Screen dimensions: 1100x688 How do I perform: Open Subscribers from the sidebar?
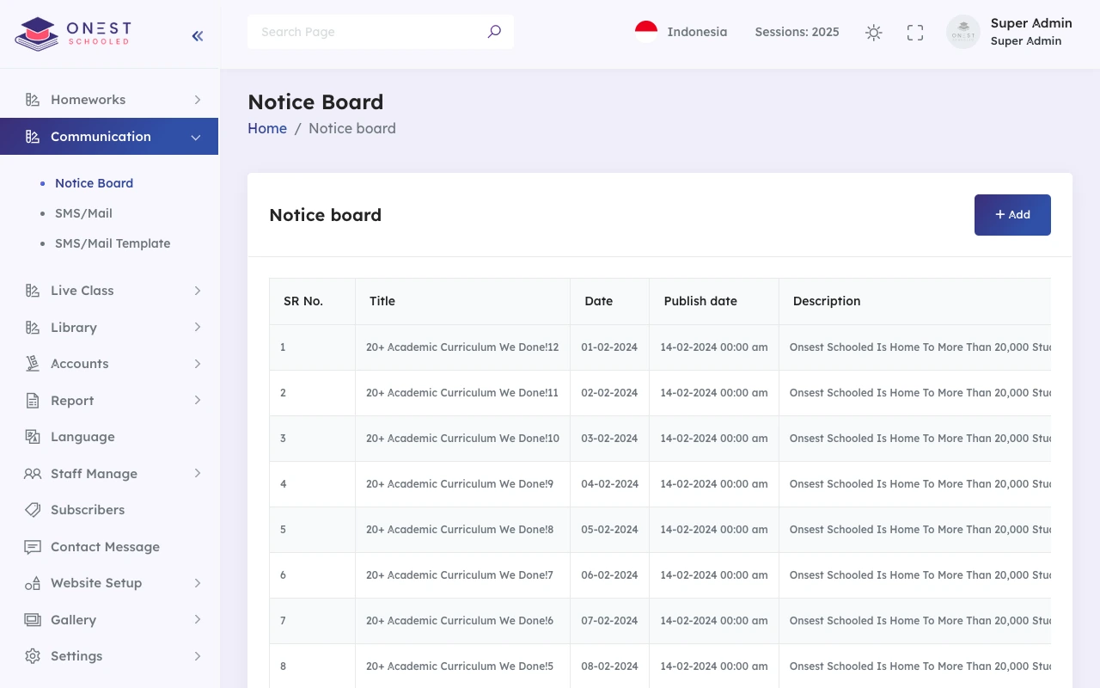(88, 510)
